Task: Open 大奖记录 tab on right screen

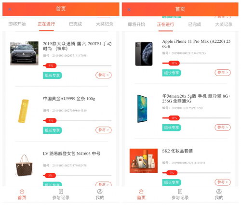Action: [x=224, y=25]
